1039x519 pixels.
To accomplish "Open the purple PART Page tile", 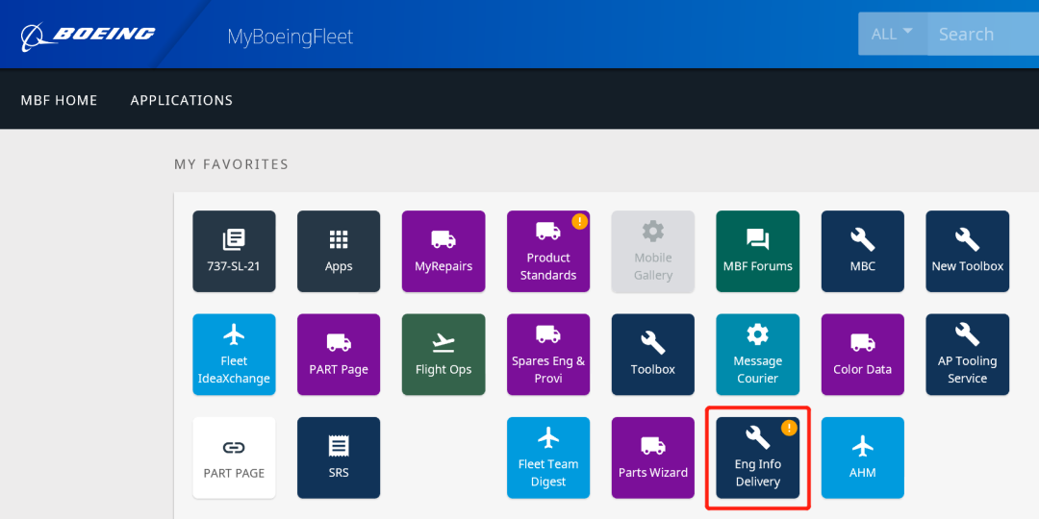I will 339,355.
